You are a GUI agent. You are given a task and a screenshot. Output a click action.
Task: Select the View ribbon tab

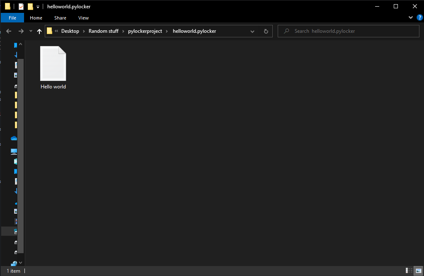coord(83,18)
